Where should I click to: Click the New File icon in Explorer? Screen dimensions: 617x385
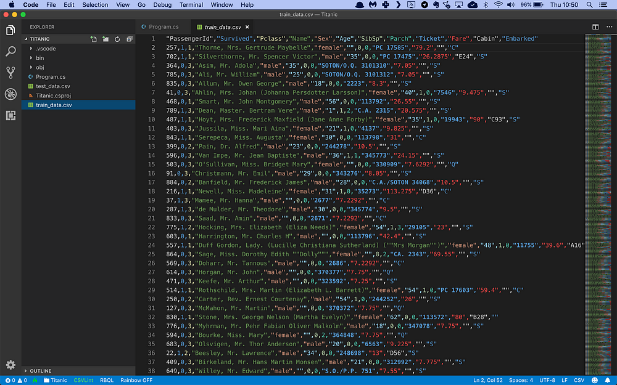point(93,39)
